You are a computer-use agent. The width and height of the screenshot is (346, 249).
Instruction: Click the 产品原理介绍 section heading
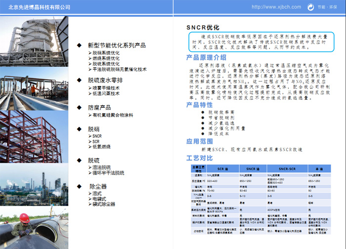(x=206, y=57)
